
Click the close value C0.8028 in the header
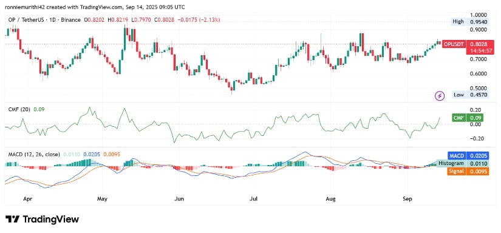coord(165,20)
